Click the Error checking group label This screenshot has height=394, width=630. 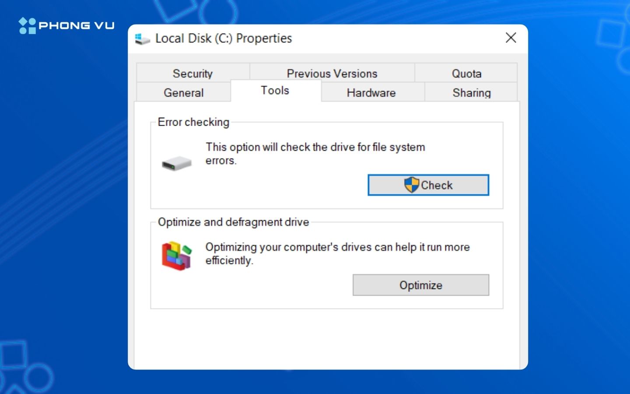(x=193, y=122)
